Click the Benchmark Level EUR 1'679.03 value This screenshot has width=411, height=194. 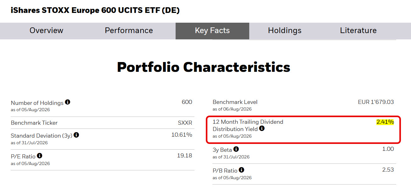pos(376,102)
